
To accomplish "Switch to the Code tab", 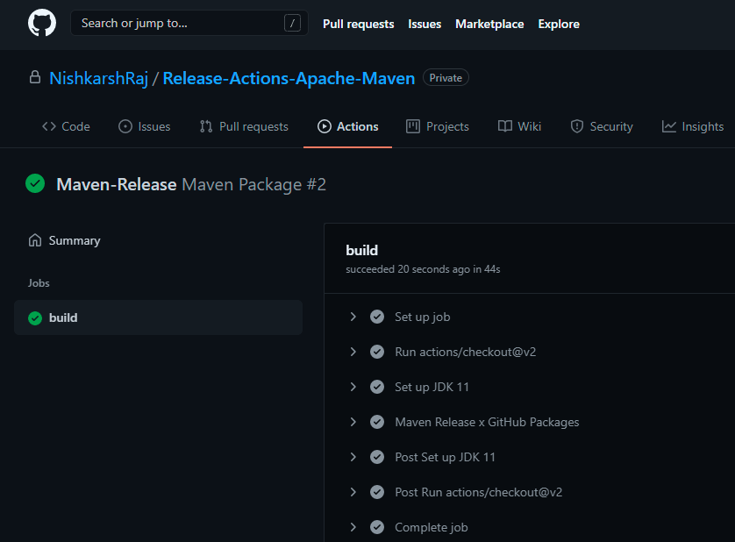I will [x=66, y=126].
